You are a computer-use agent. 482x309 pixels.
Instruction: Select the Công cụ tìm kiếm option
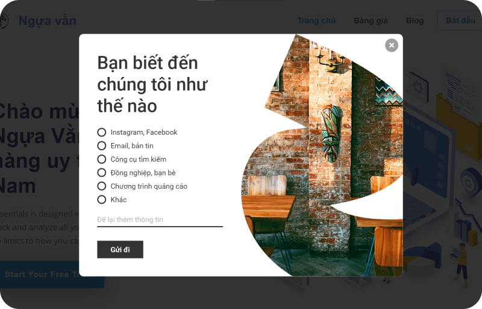[x=101, y=159]
